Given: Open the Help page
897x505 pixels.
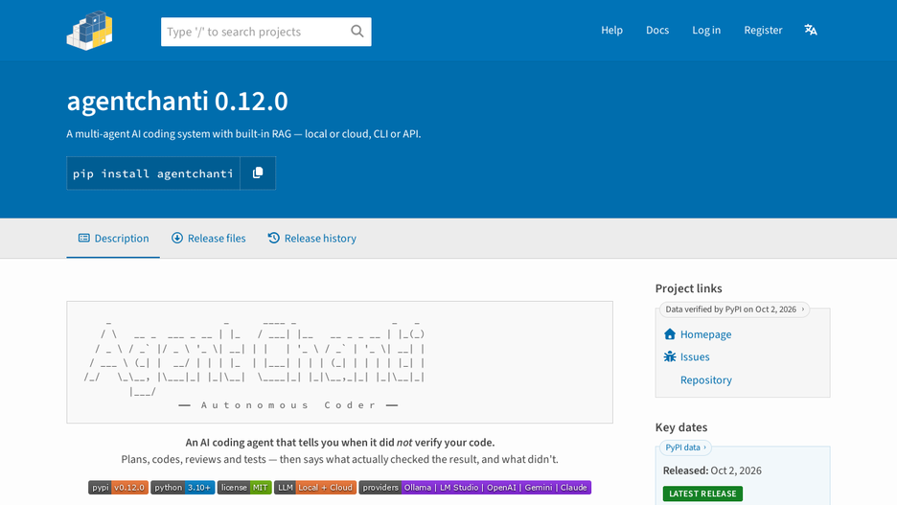Looking at the screenshot, I should [x=611, y=30].
